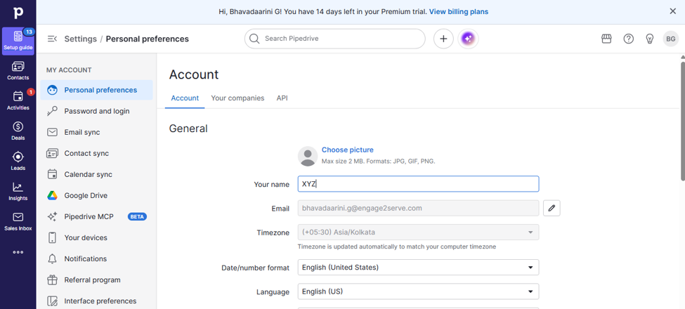Viewport: 685px width, 309px height.
Task: Open the AI assistant sparkle button
Action: coord(468,39)
